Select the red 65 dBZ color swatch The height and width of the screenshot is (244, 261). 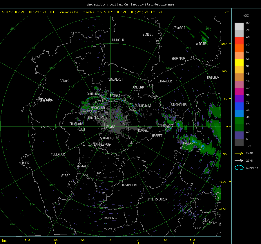click(x=239, y=41)
